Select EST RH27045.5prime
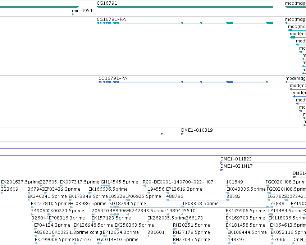This screenshot has height=245, width=306. [x=191, y=240]
